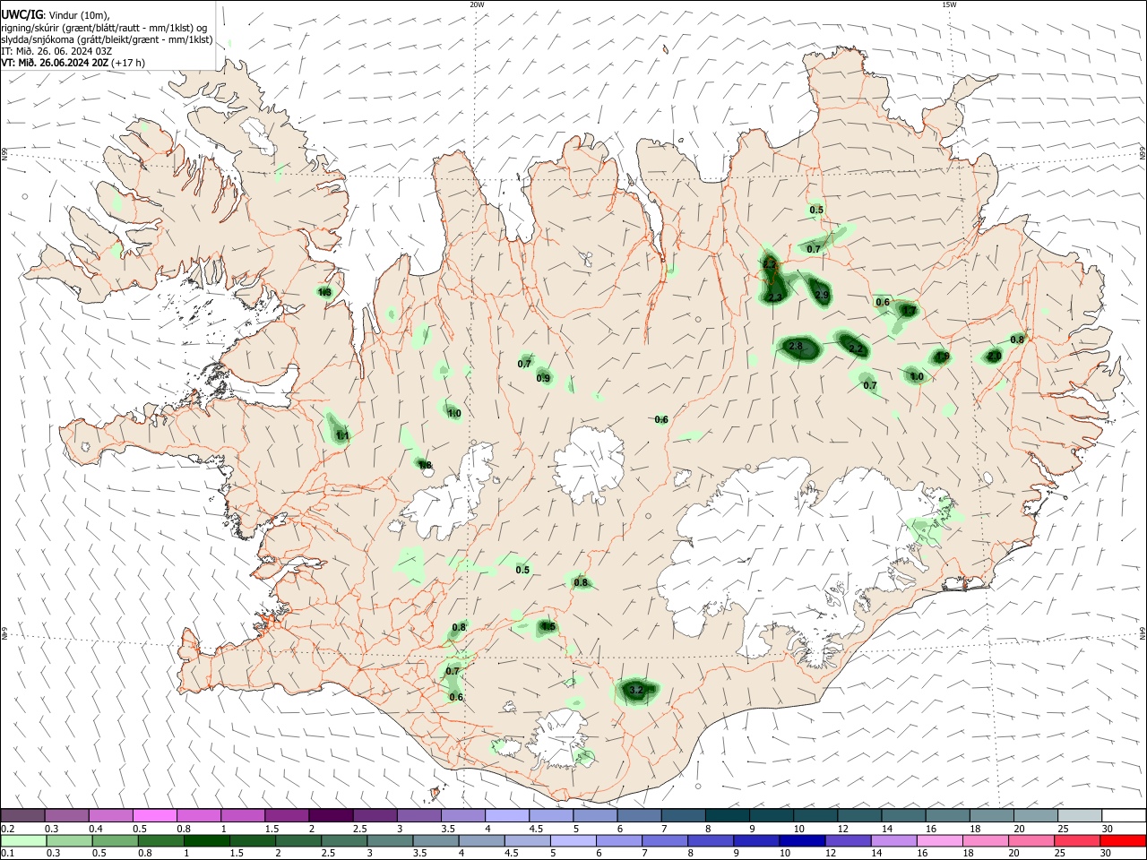Click the red swatch ending the lower color scale
This screenshot has height=860, width=1147.
(x=1123, y=841)
